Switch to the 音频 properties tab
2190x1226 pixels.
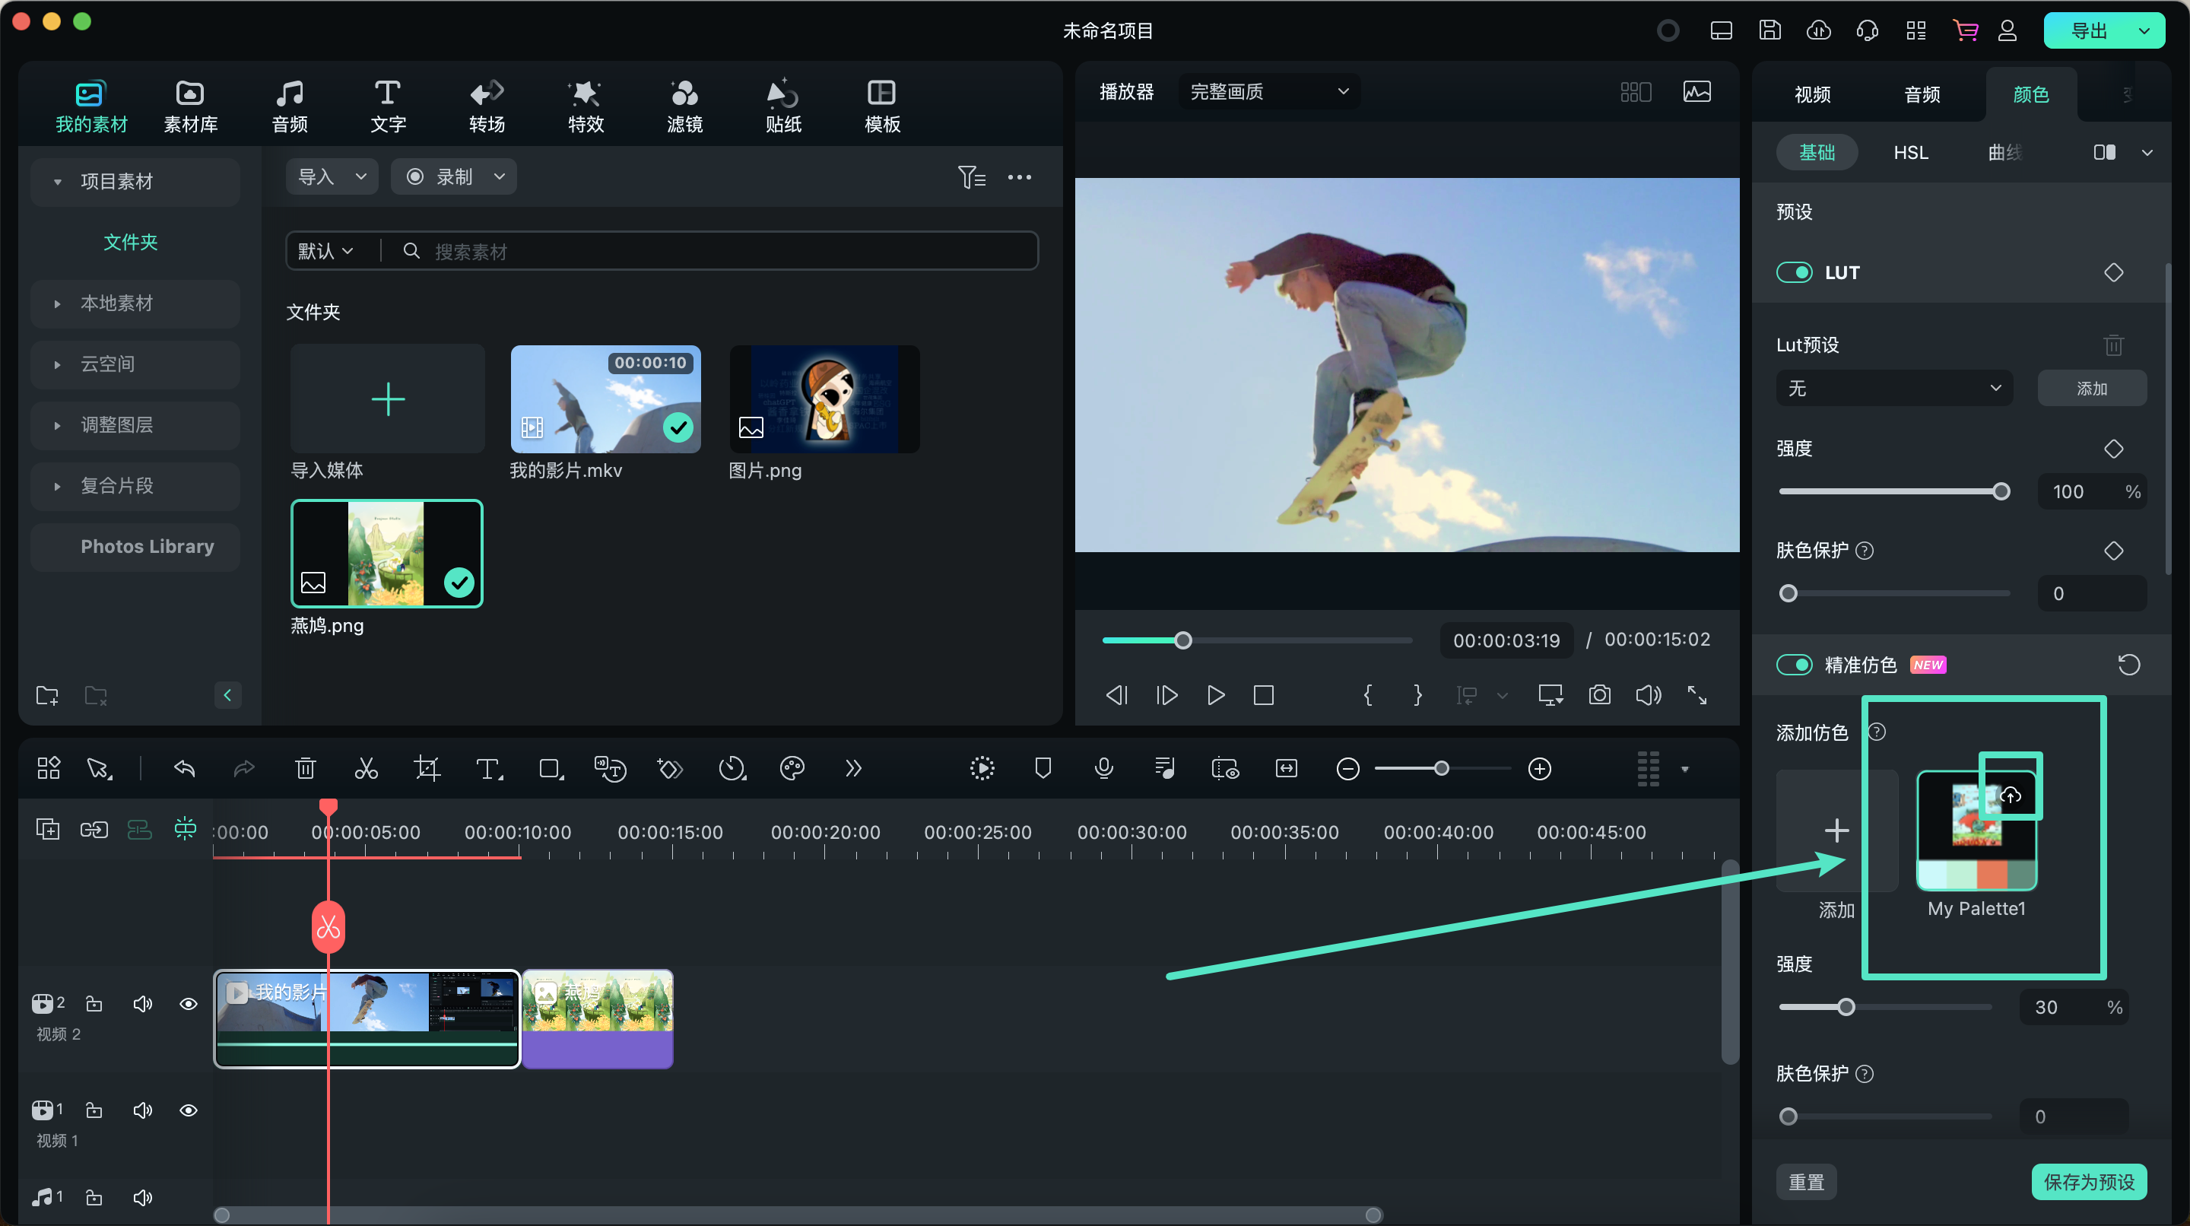tap(1922, 94)
